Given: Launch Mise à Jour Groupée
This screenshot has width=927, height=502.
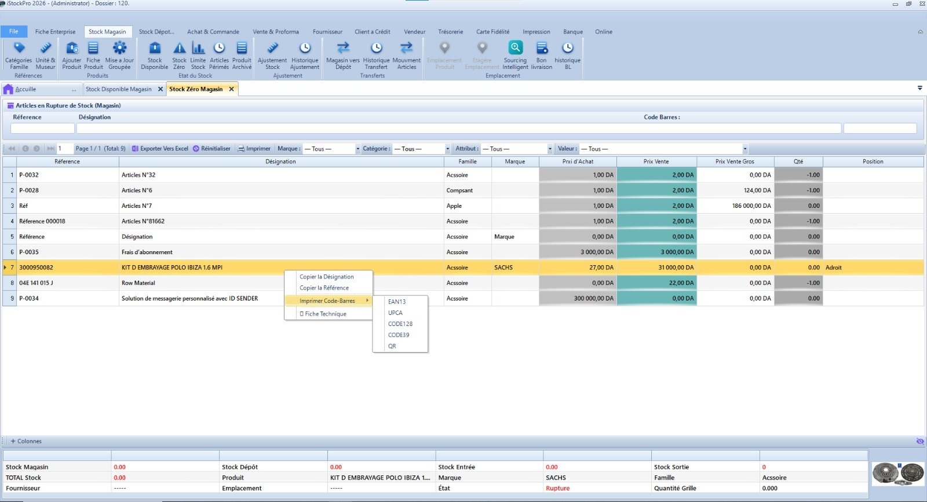Looking at the screenshot, I should (119, 56).
